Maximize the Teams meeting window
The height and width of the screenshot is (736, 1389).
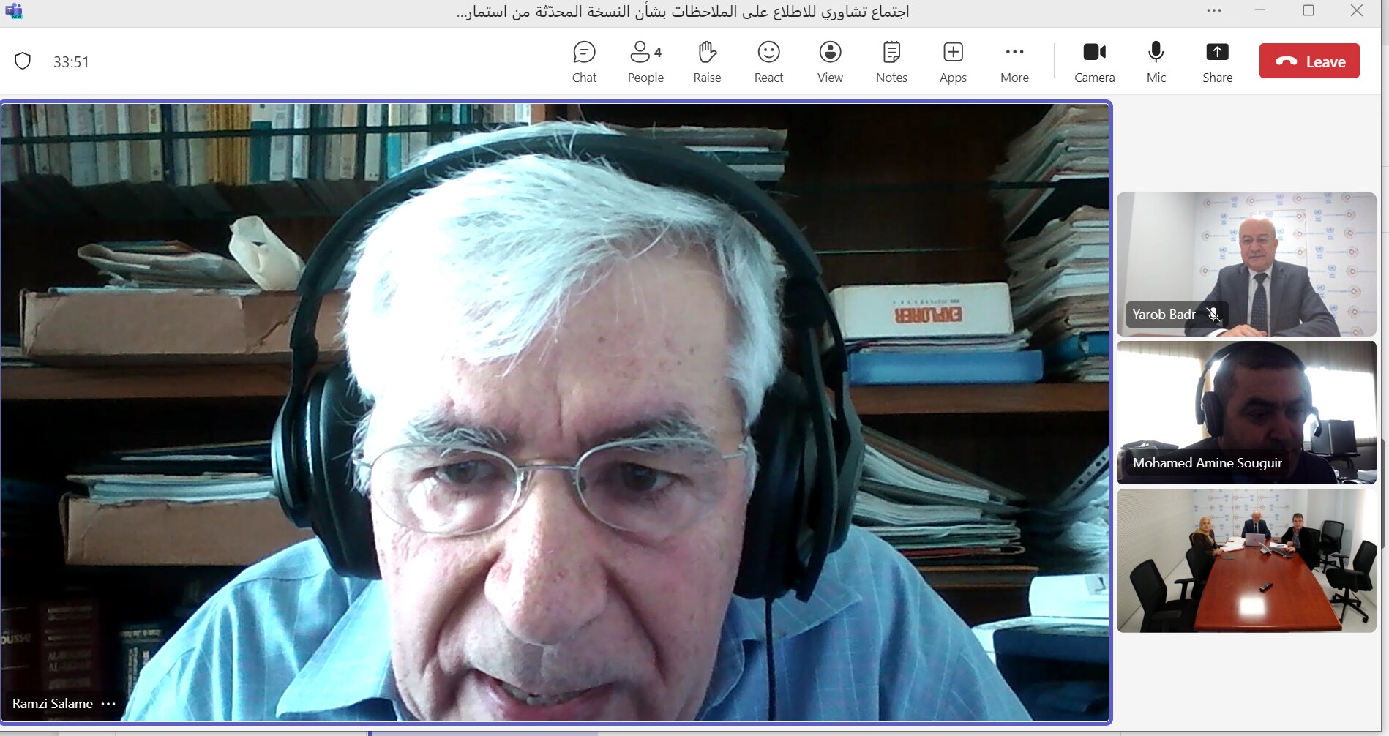coord(1308,10)
